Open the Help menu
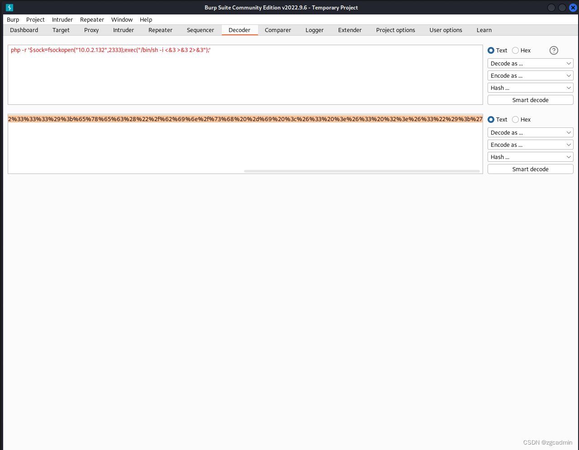The height and width of the screenshot is (450, 579). (146, 20)
